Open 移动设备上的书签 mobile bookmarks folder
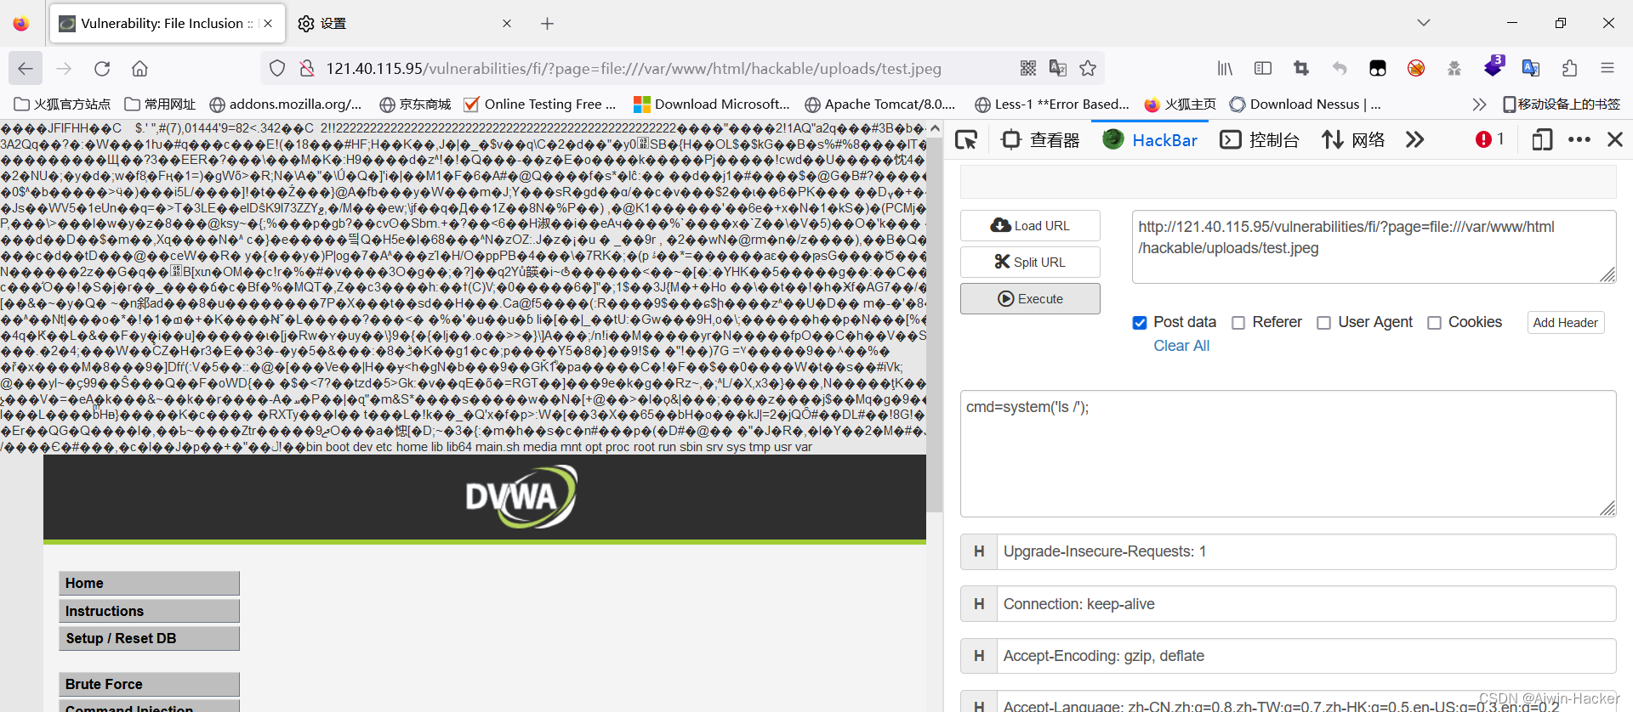 1562,105
